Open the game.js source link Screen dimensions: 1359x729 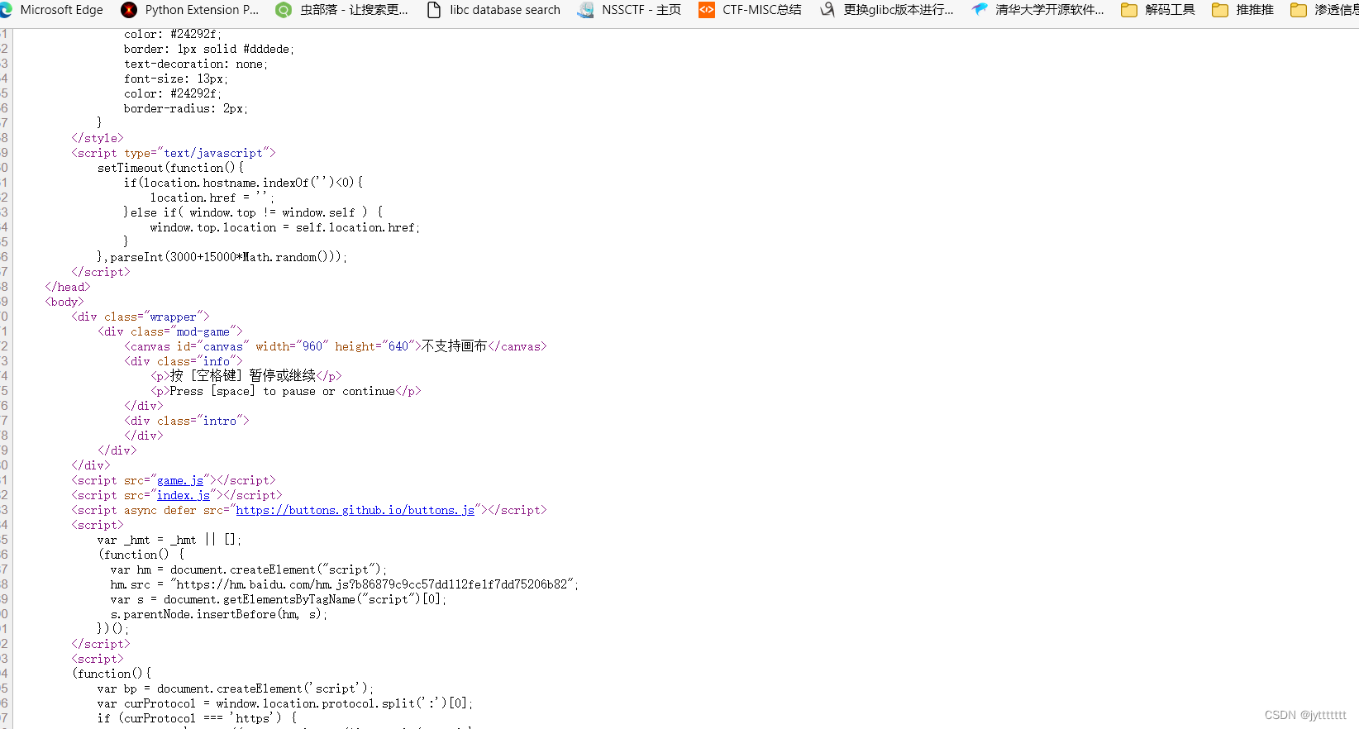[180, 480]
